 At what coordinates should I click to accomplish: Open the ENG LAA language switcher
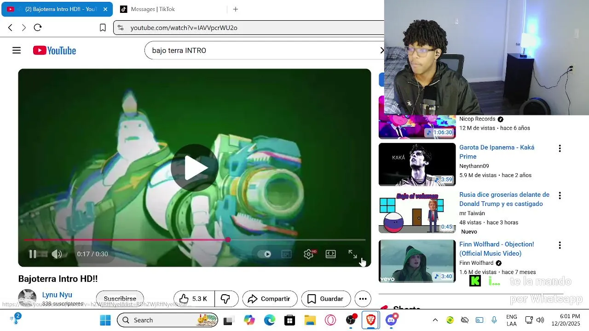pos(512,320)
